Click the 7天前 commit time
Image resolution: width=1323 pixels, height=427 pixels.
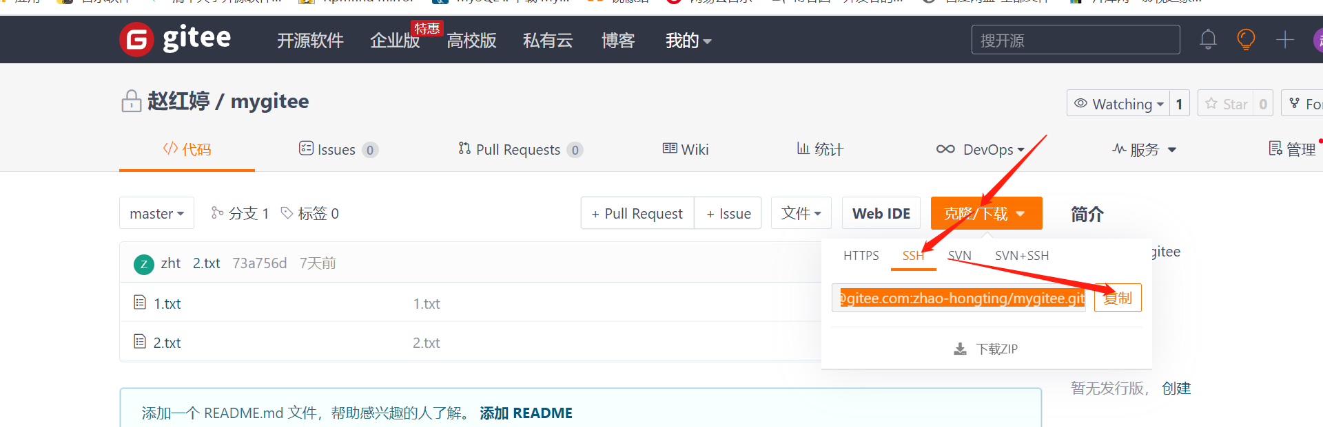point(318,263)
